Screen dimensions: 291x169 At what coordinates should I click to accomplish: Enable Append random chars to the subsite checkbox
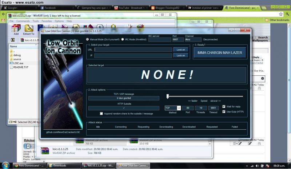coord(101,113)
